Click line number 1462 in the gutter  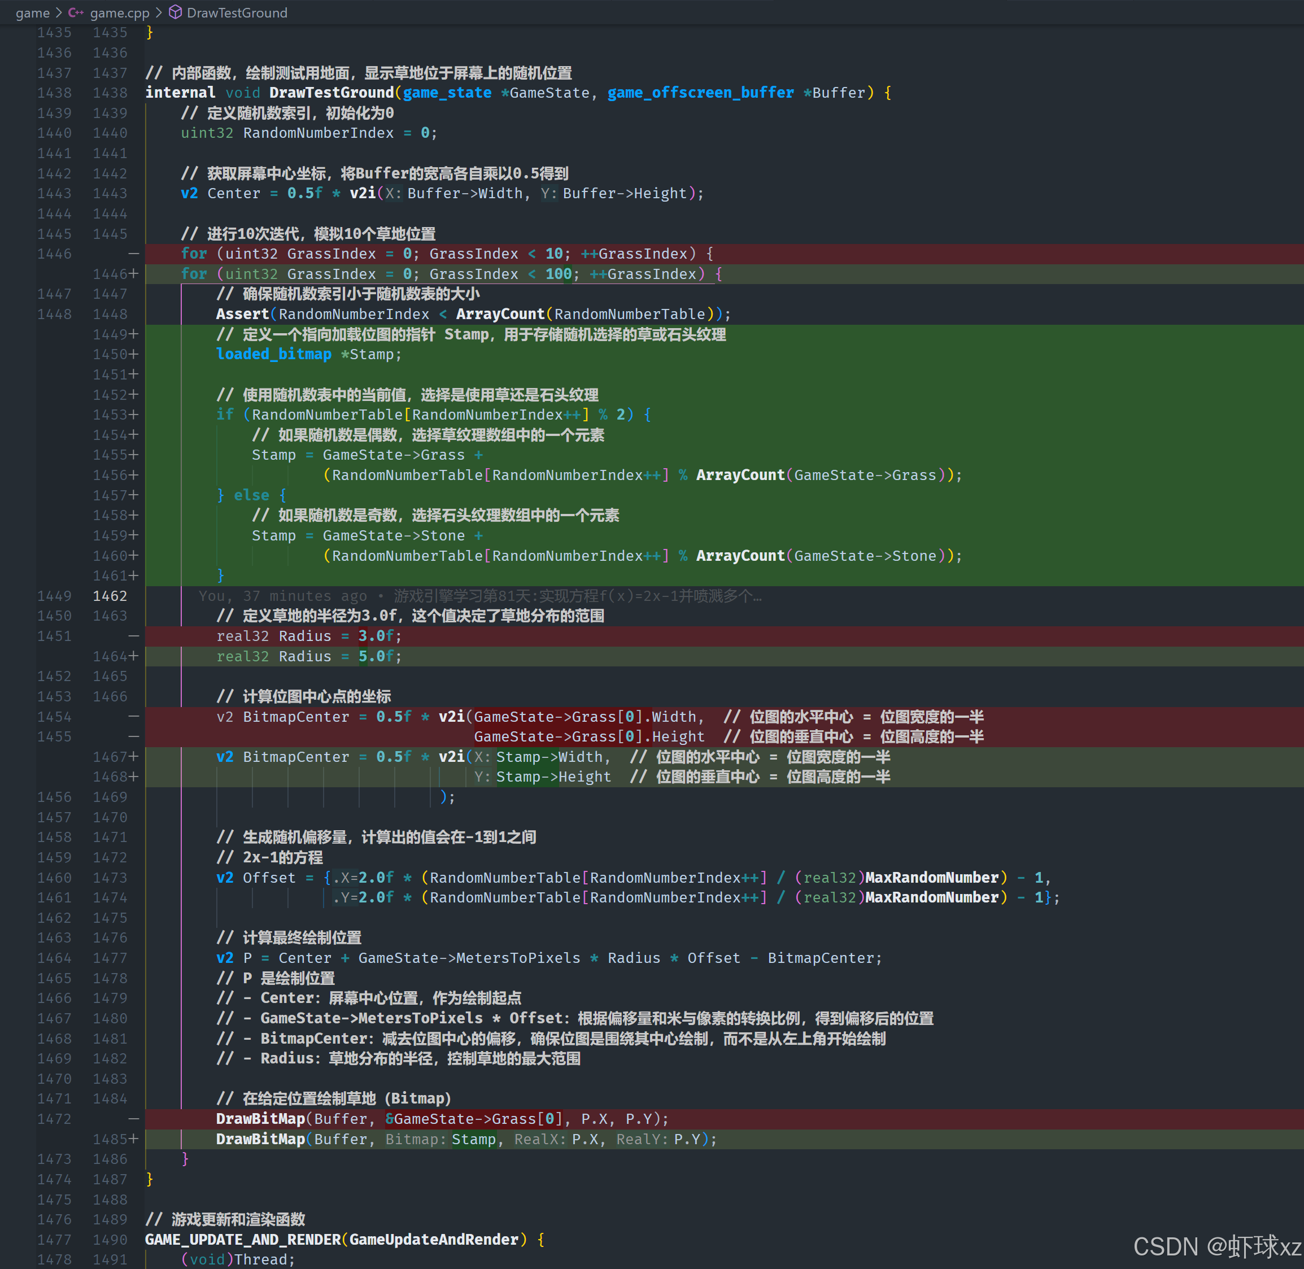[110, 596]
